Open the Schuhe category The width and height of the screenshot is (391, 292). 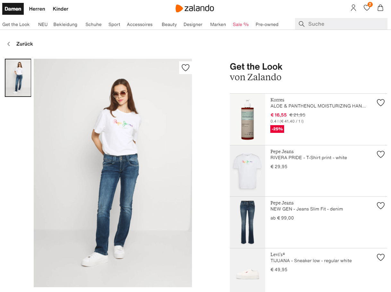click(x=93, y=24)
